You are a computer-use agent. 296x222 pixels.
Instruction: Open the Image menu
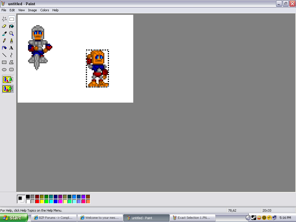point(32,10)
